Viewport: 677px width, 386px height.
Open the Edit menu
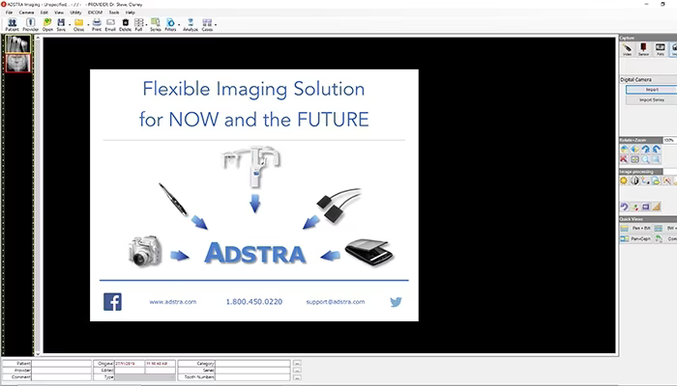(44, 13)
